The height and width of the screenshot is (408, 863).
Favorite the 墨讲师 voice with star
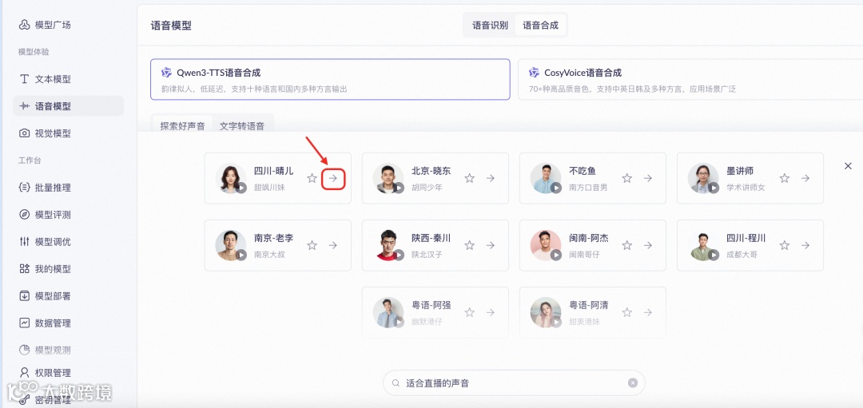coord(785,178)
